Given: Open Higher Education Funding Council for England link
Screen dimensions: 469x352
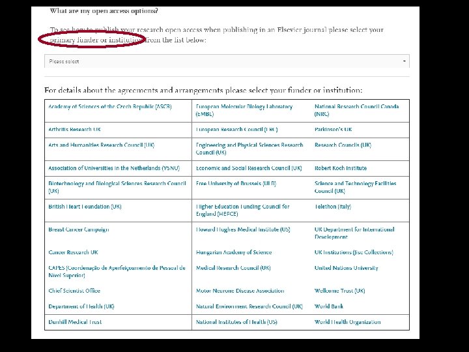Looking at the screenshot, I should (x=242, y=210).
